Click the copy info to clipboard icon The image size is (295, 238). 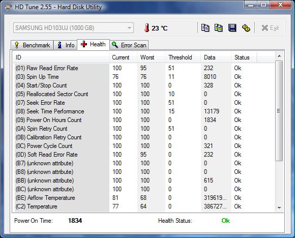point(205,28)
